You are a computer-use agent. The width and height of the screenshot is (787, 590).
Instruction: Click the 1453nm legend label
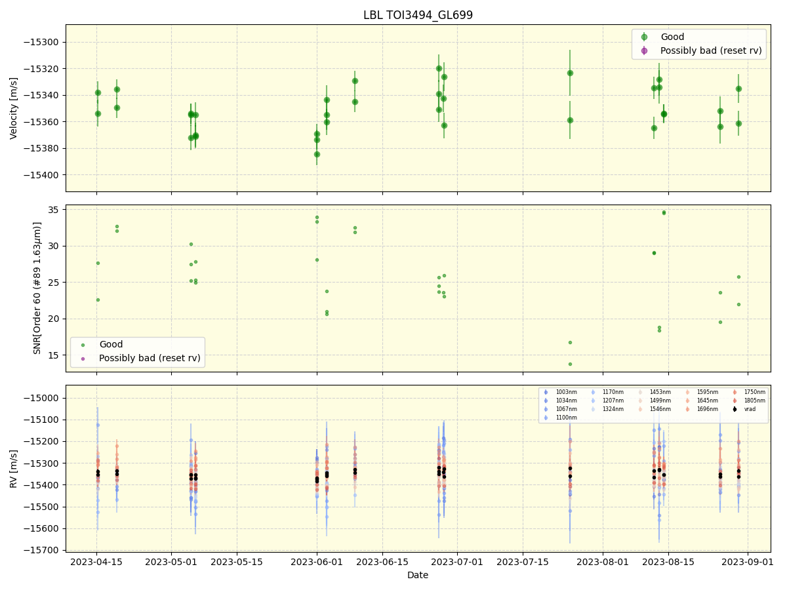660,392
